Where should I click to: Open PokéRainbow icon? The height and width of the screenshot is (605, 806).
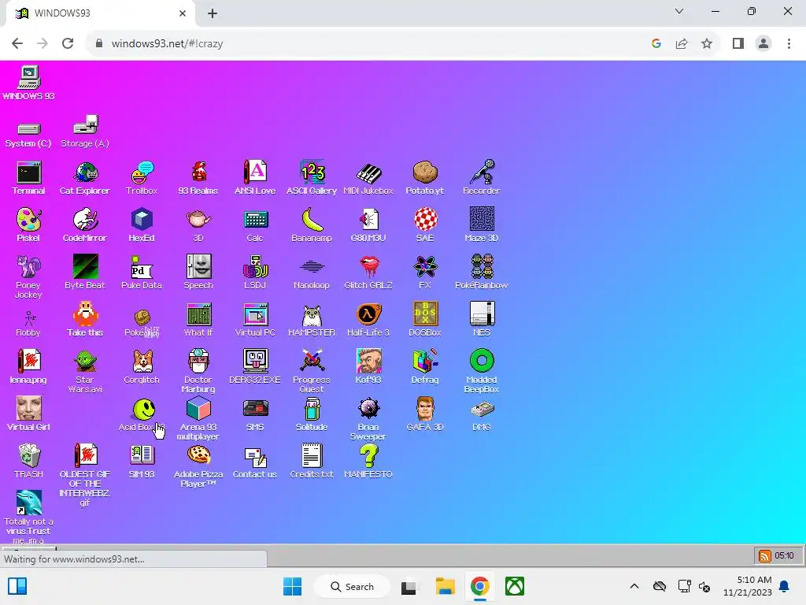click(481, 273)
